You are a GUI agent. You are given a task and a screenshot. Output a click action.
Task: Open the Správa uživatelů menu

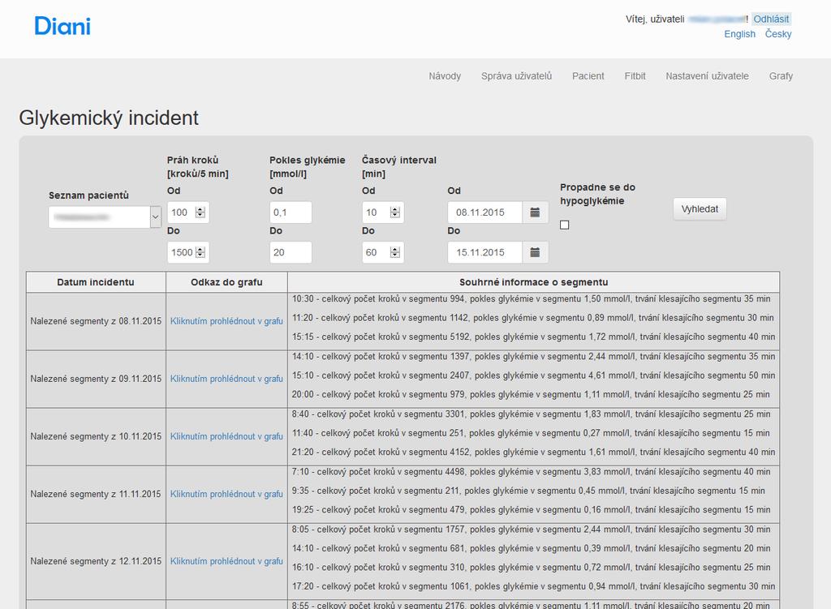pyautogui.click(x=516, y=76)
